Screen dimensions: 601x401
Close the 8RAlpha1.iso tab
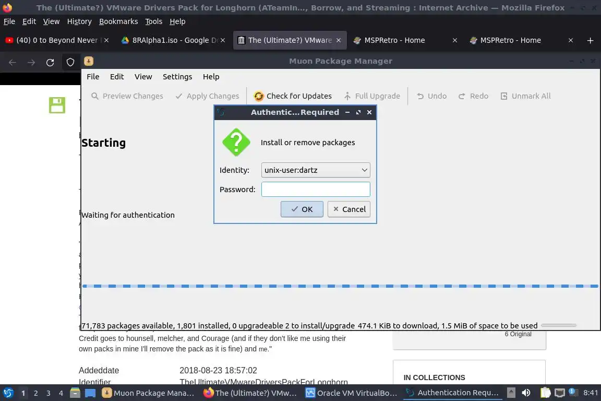coord(223,40)
